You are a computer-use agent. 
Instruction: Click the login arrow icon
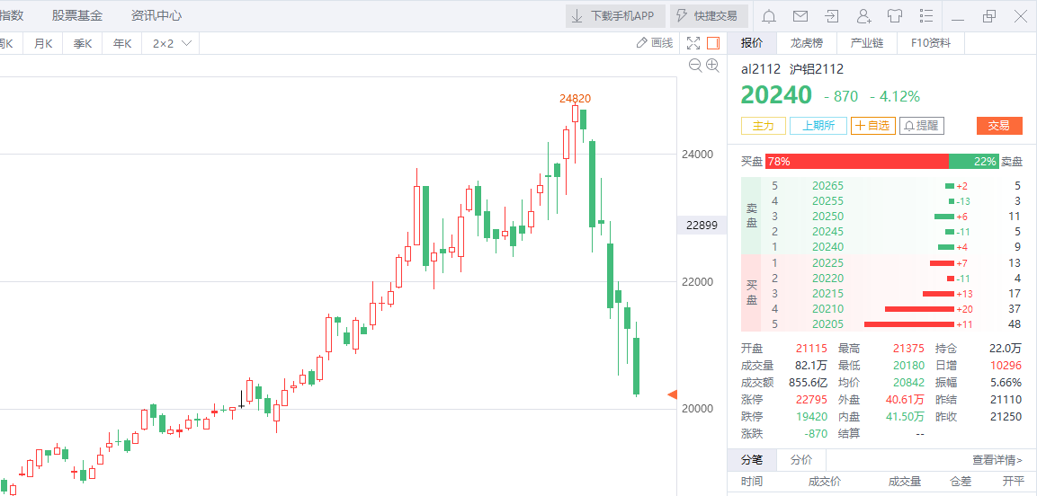831,16
